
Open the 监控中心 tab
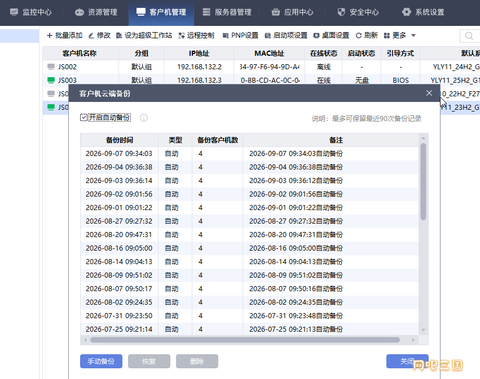point(30,12)
